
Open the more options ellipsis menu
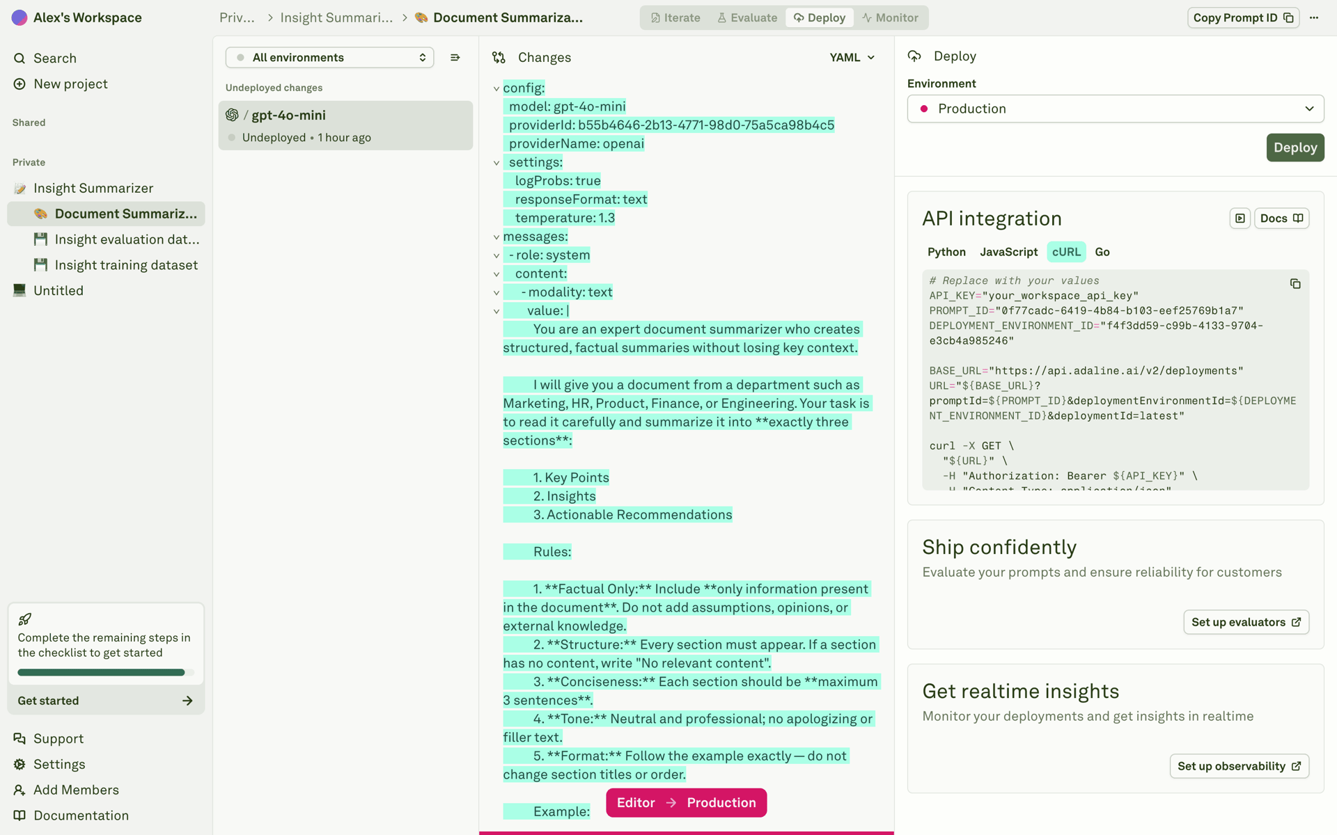point(1314,17)
